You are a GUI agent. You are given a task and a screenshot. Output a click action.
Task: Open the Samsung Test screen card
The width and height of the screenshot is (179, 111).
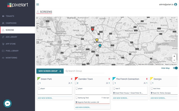coord(92,100)
